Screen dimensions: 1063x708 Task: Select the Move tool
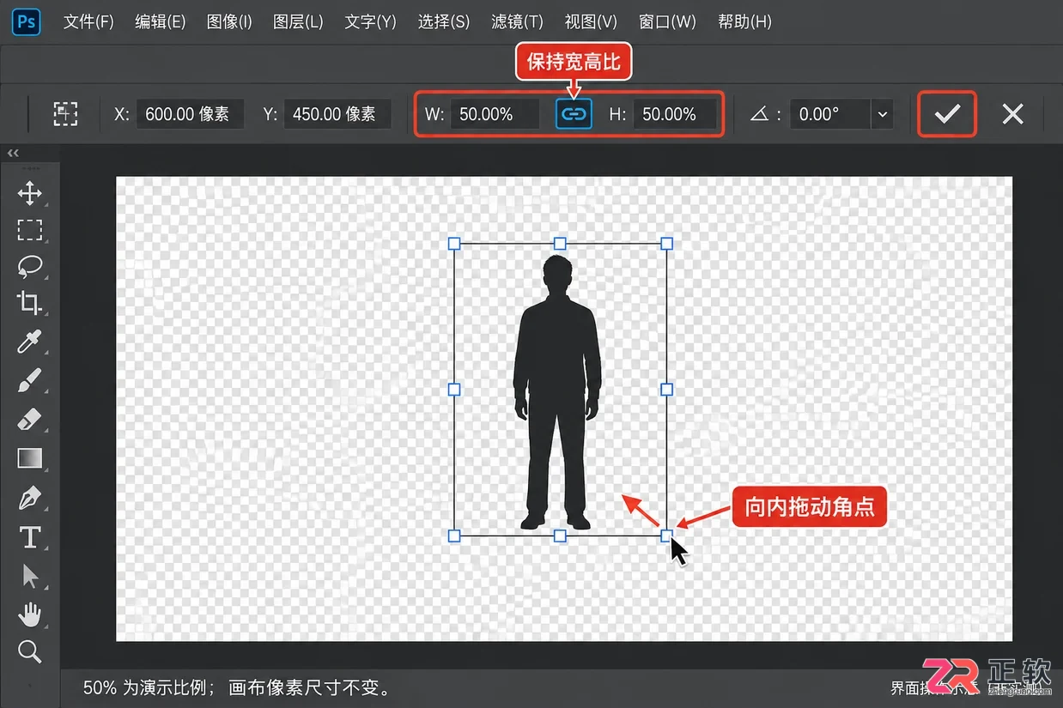30,193
